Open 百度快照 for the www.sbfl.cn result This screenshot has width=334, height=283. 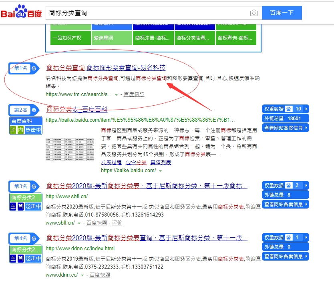(97, 223)
